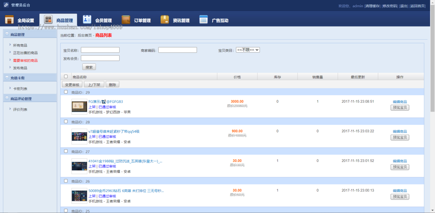Focus the 宝贝名称 input field
This screenshot has width=435, height=213.
click(100, 50)
